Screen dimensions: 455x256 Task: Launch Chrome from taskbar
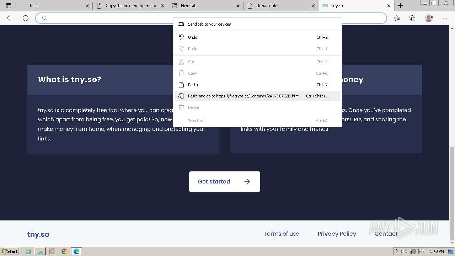pyautogui.click(x=64, y=251)
